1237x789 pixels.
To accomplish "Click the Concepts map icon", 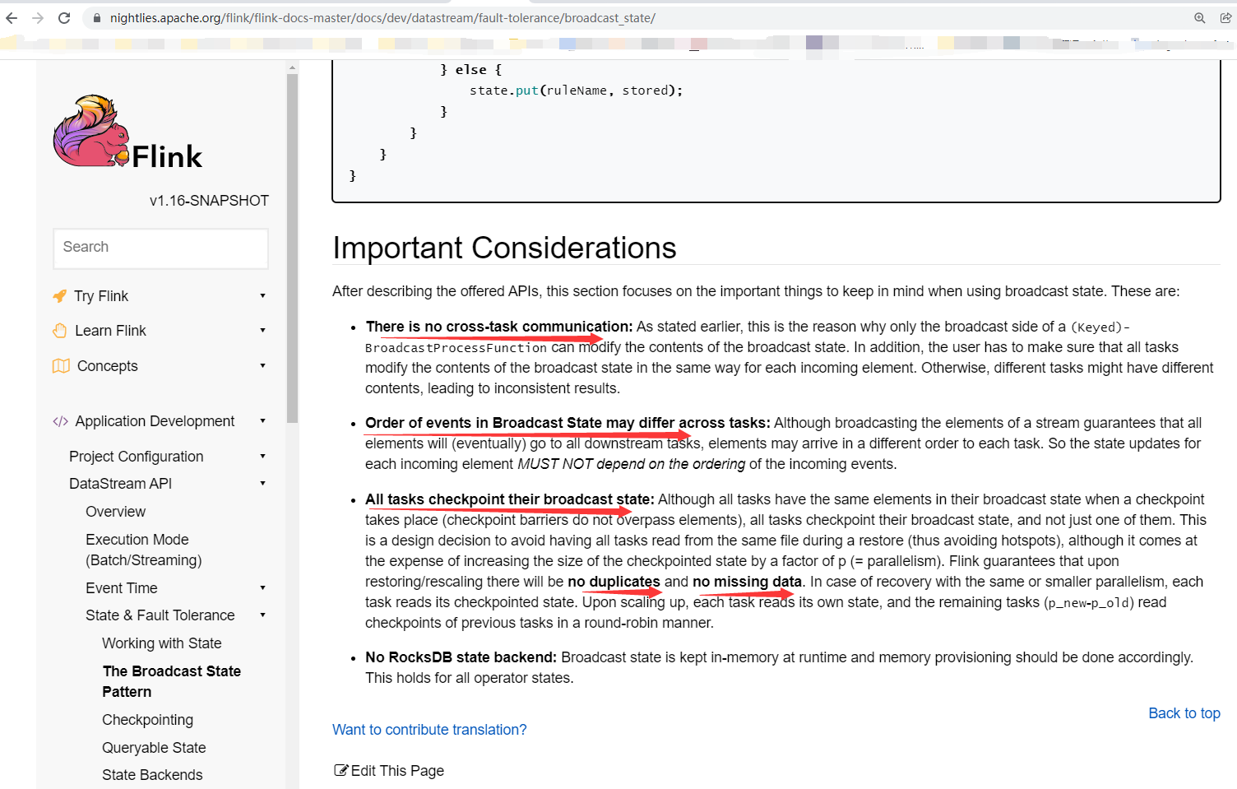I will click(61, 366).
